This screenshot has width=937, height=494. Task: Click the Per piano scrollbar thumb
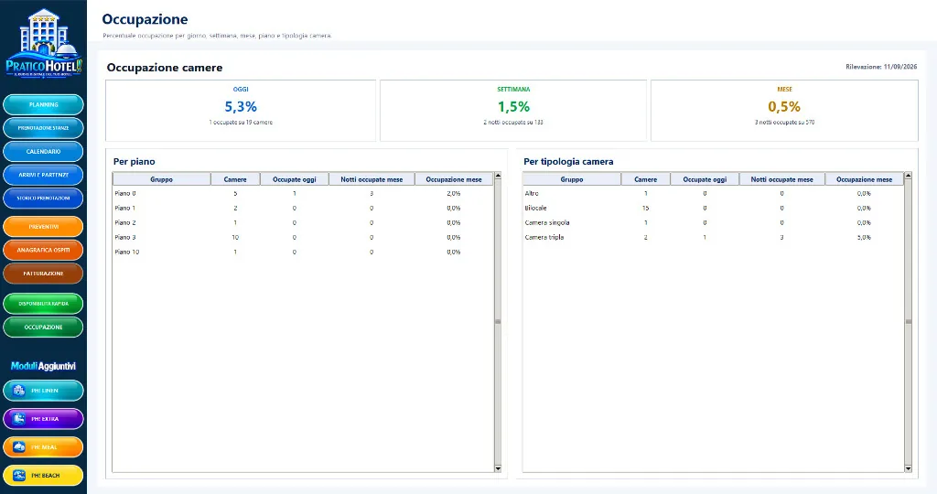tap(498, 322)
